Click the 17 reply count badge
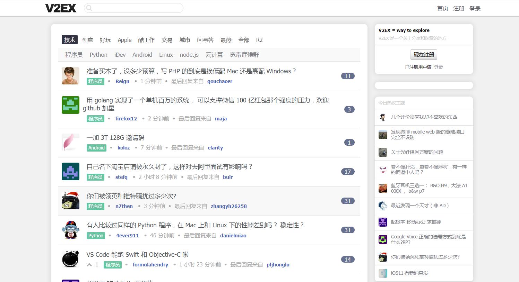Viewport: 519px width, 282px height. pos(348,172)
